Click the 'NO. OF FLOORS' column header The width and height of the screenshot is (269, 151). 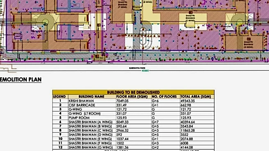(x=164, y=96)
